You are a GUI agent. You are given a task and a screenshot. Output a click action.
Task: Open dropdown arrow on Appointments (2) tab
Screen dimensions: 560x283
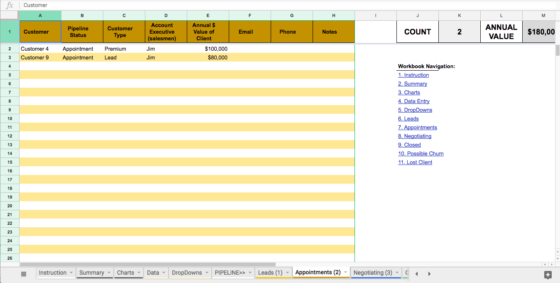pyautogui.click(x=345, y=273)
